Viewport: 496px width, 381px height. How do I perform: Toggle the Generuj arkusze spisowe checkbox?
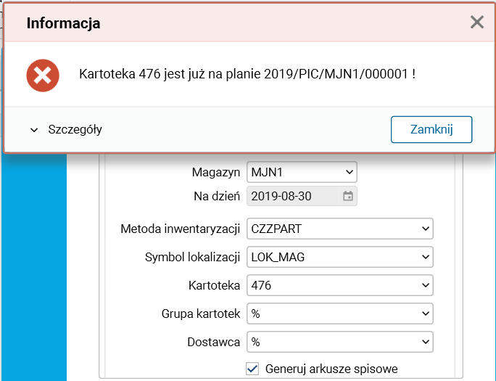[x=253, y=368]
